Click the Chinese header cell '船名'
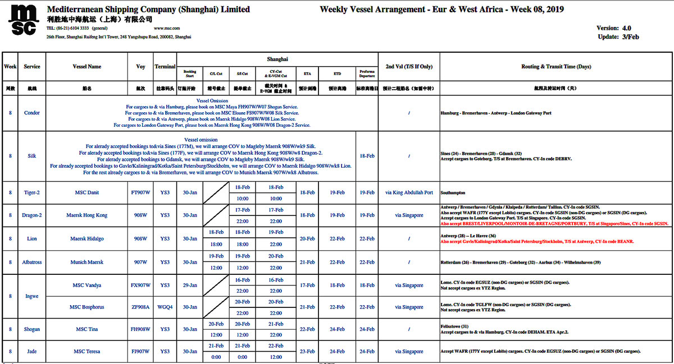 87,89
